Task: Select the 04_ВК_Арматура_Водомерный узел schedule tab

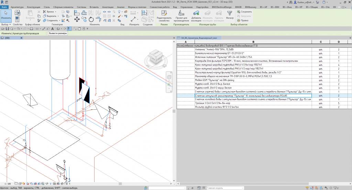Action: 199,38
